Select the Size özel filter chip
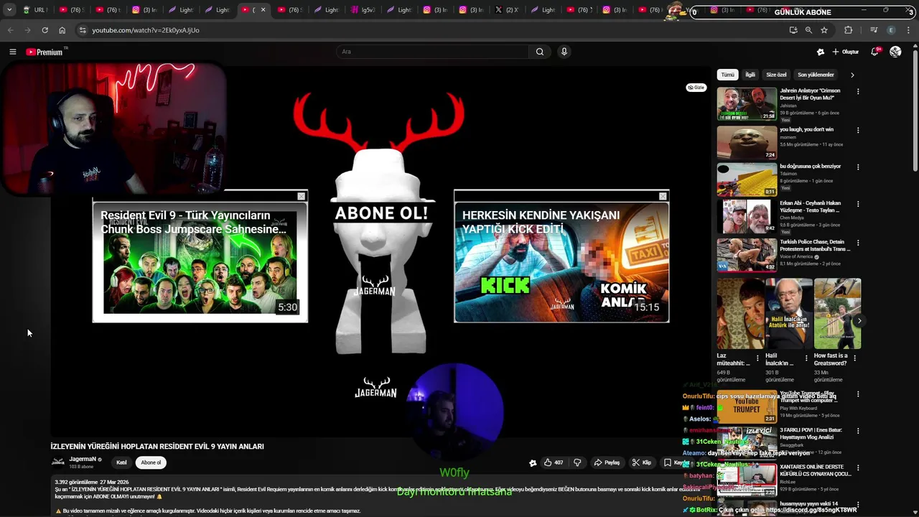The image size is (919, 517). [x=776, y=75]
